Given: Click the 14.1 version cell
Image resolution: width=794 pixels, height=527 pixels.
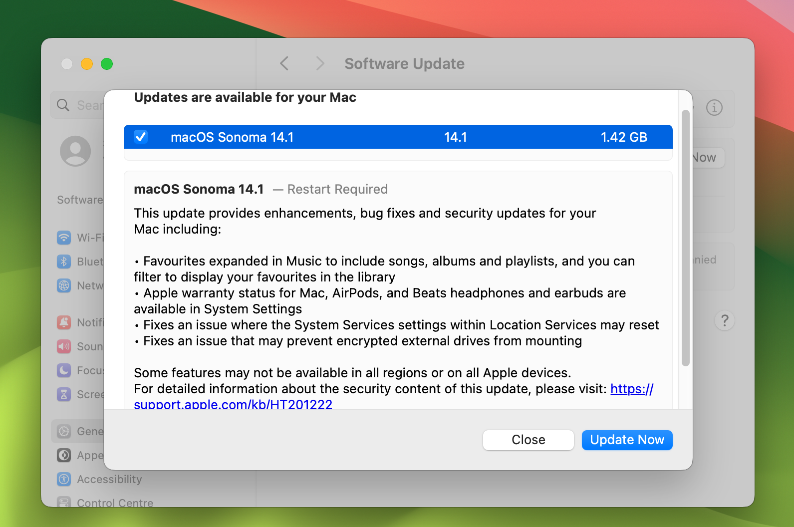Looking at the screenshot, I should coord(455,137).
